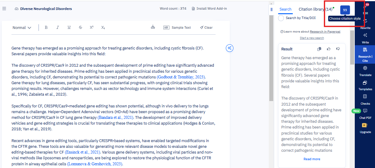Toggle underline formatting

(x=69, y=27)
